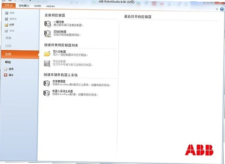Image resolution: width=225 pixels, height=164 pixels.
Task: Open the Add-Ins tab
Action: point(50,6)
